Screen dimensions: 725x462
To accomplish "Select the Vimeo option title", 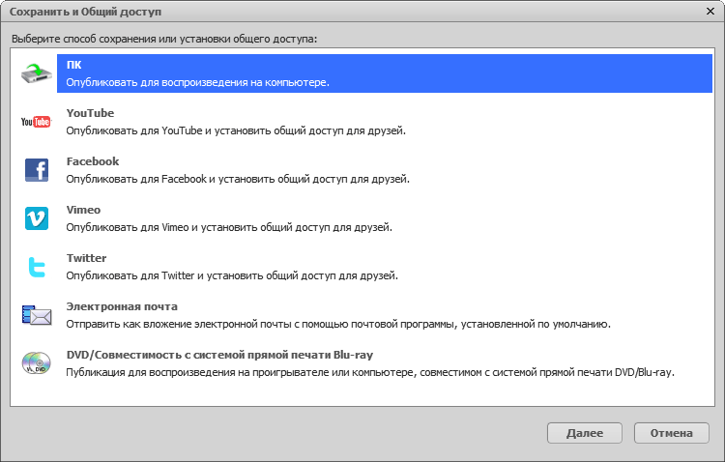I will (83, 210).
